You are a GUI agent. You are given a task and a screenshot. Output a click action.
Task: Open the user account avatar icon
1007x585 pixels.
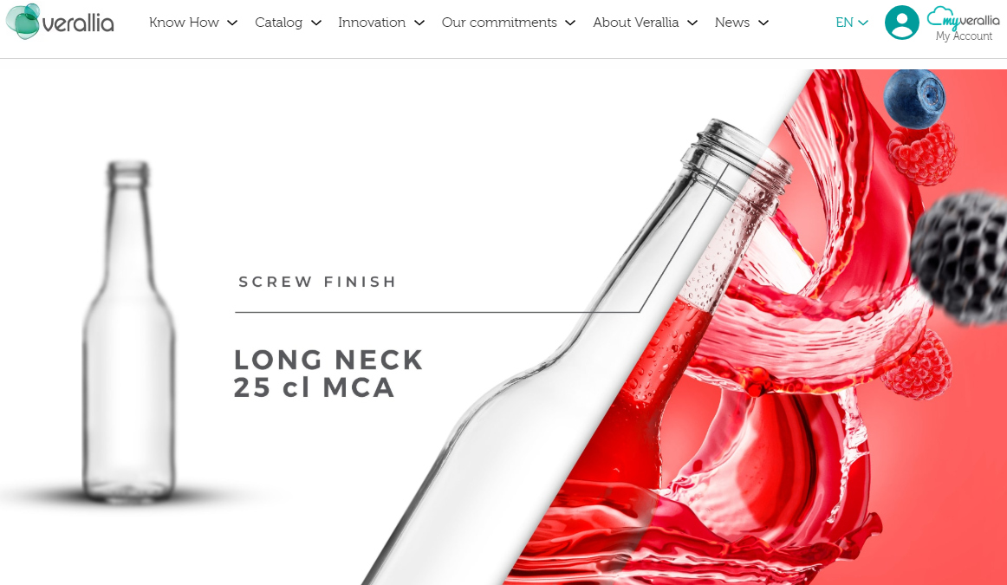pyautogui.click(x=901, y=23)
